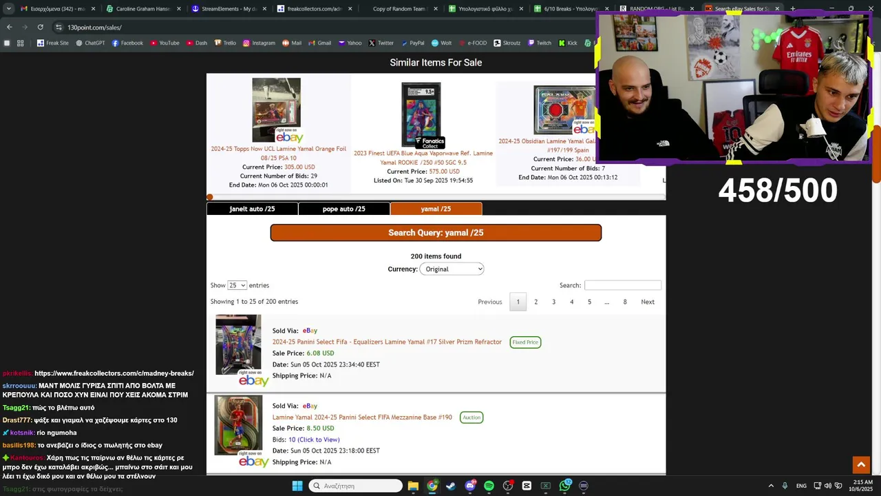Screen dimensions: 881x496
Task: Click the Fixed Price badge
Action: (525, 342)
